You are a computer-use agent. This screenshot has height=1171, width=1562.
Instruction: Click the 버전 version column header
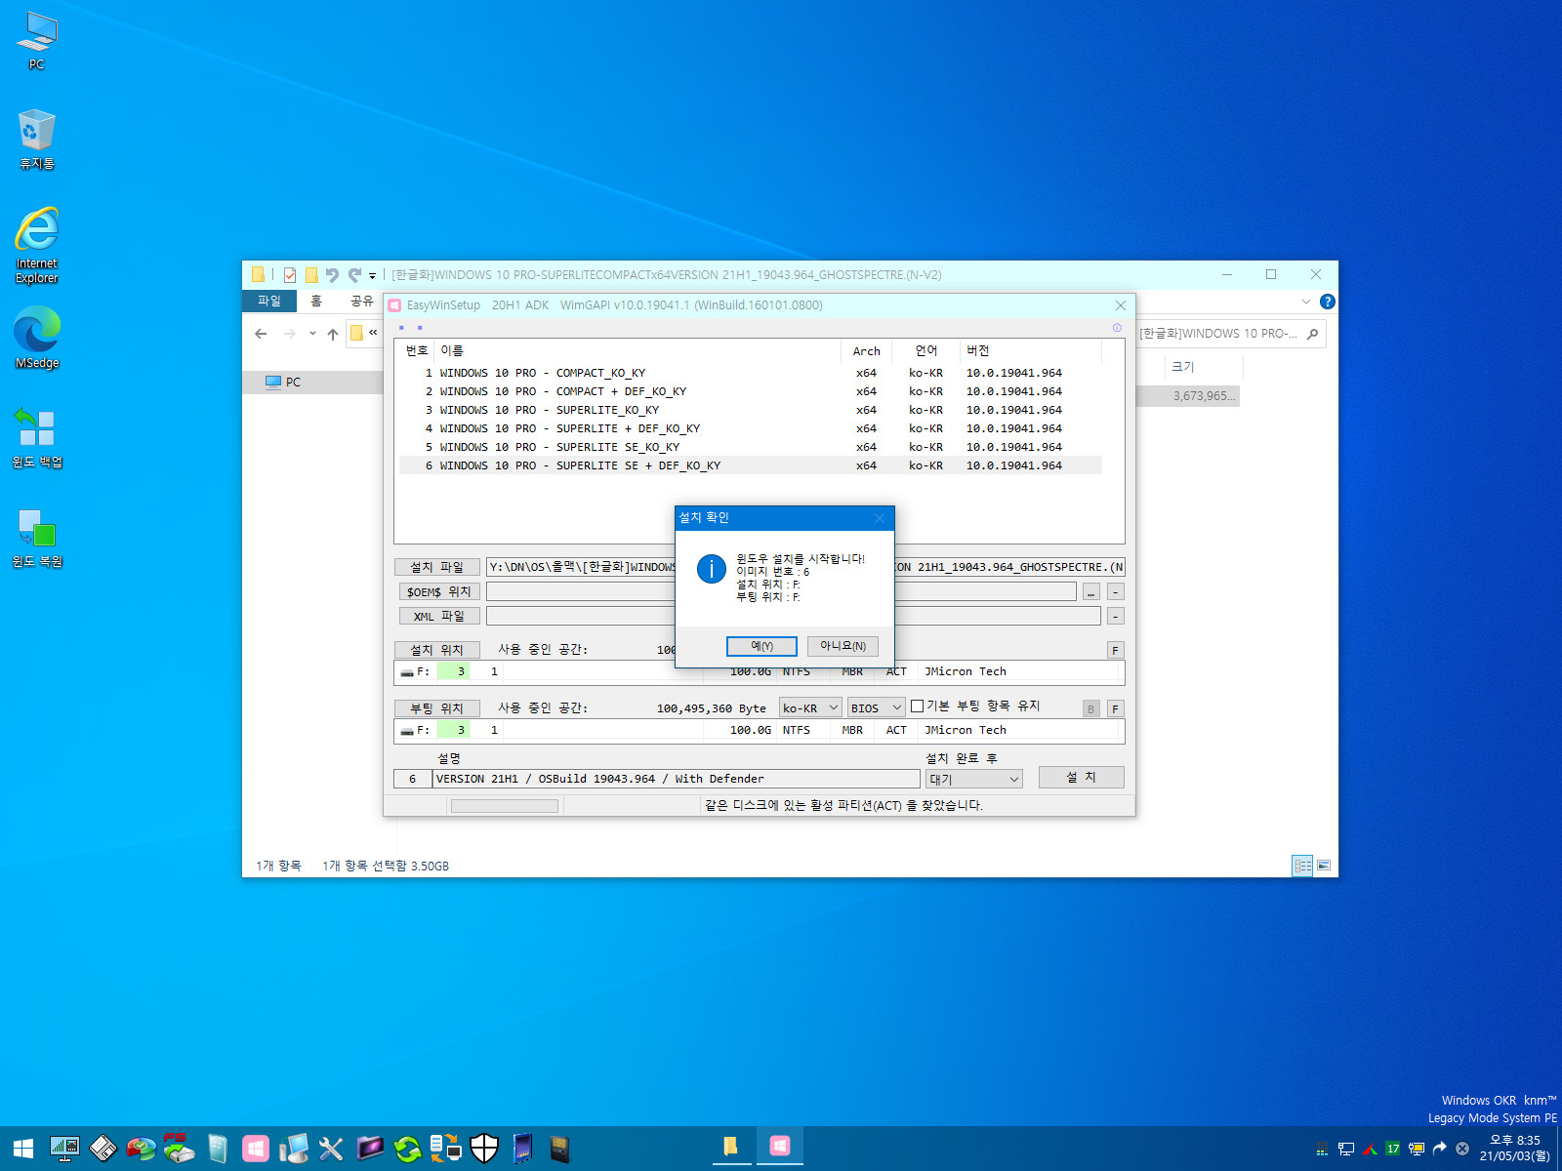[1032, 350]
